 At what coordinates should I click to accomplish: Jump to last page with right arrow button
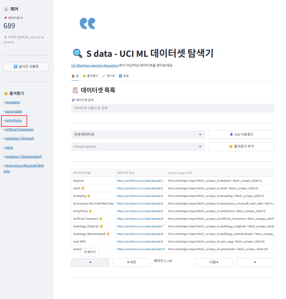[255, 262]
